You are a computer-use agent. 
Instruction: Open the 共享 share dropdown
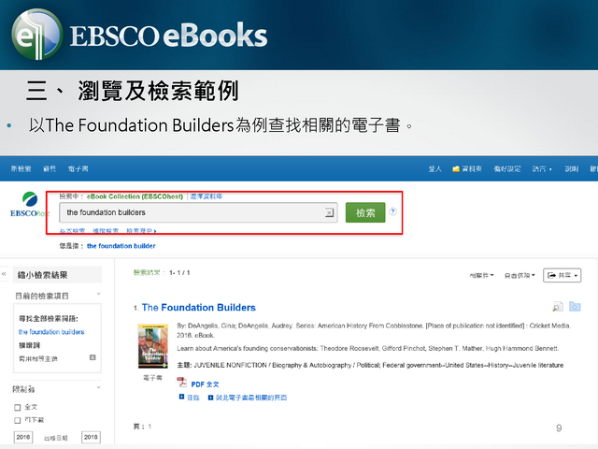click(x=562, y=275)
